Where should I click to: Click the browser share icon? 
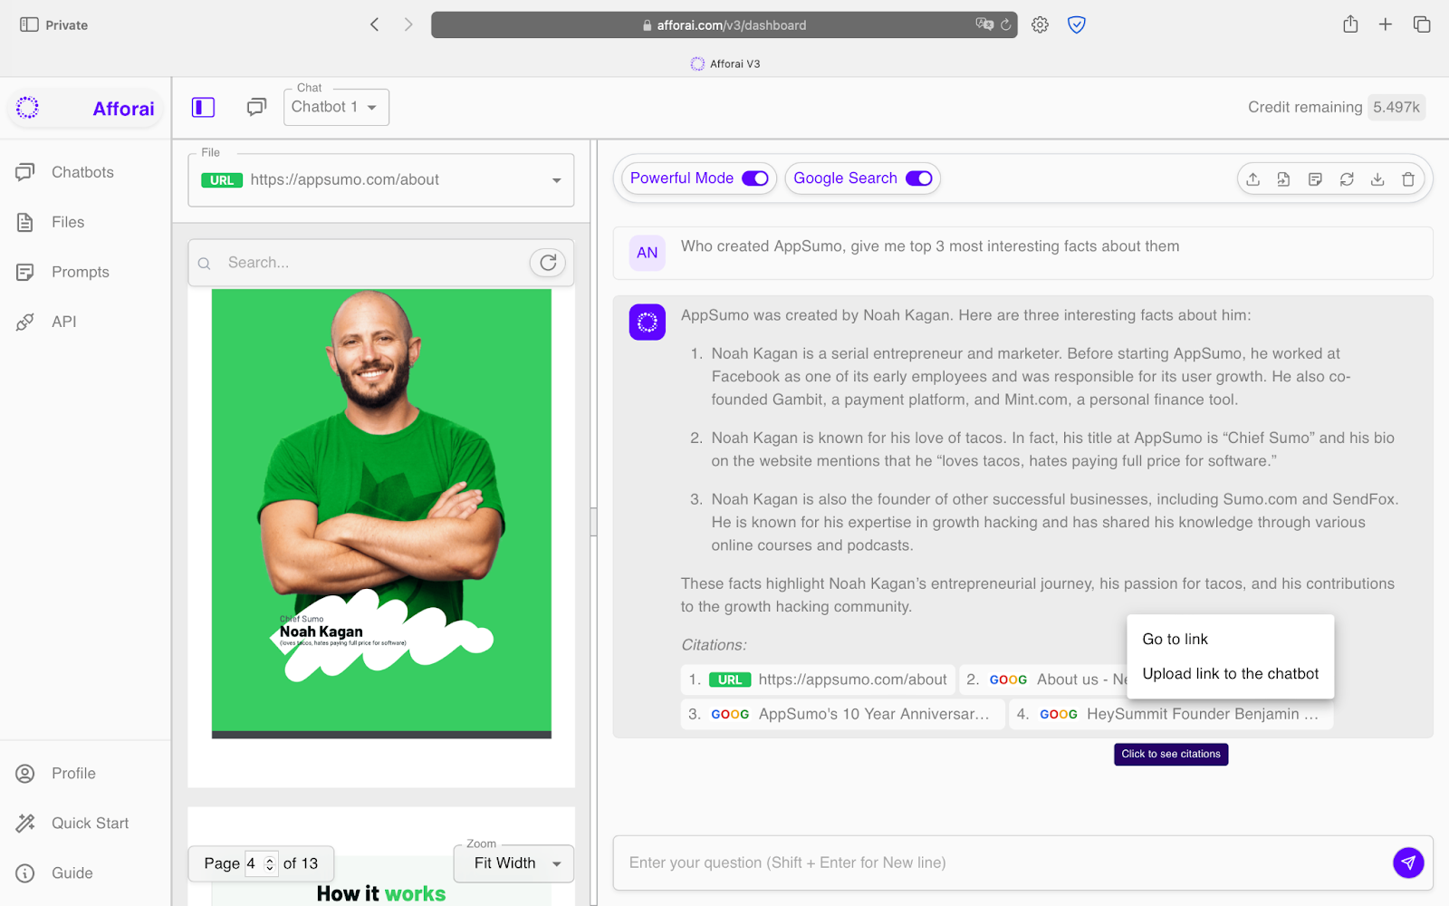click(x=1350, y=24)
